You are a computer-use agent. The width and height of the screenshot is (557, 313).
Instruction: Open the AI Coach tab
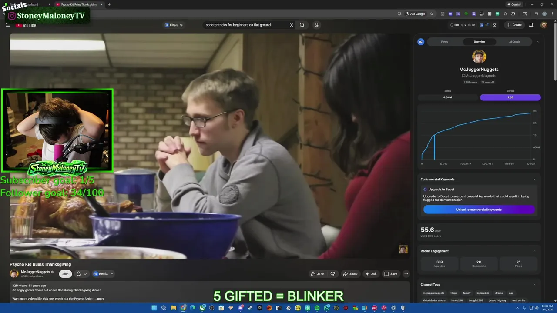click(514, 42)
